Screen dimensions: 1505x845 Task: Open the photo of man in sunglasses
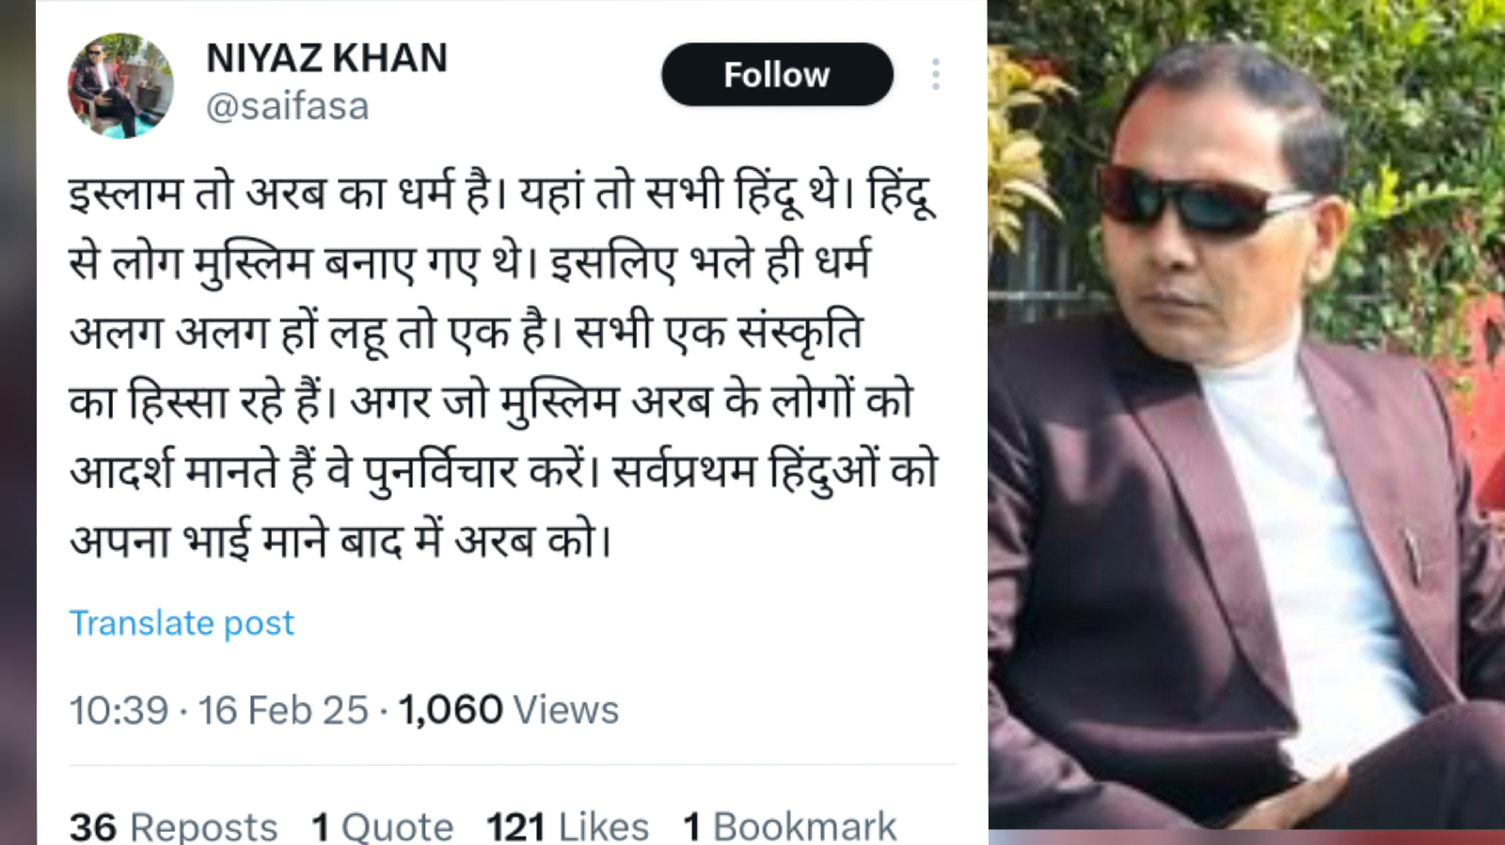point(1246,415)
